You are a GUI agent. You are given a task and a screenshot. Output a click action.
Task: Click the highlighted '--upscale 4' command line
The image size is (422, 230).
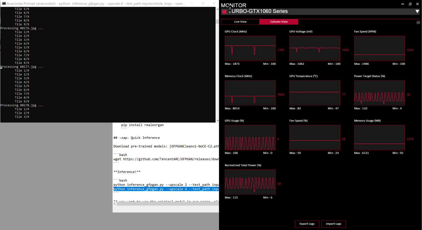(x=166, y=189)
